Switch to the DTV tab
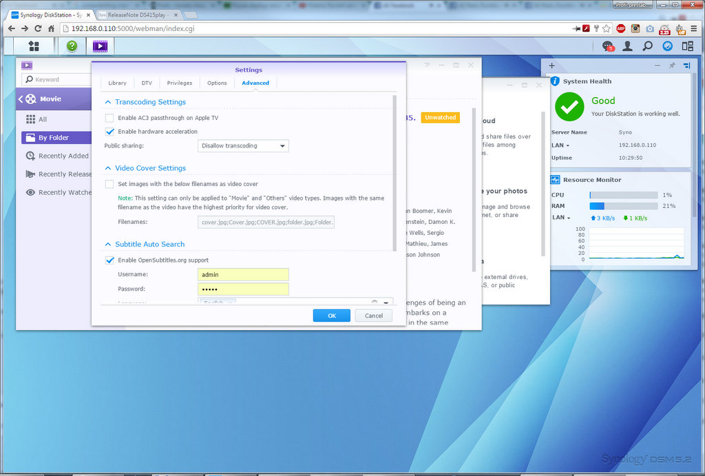705x476 pixels. pos(147,83)
